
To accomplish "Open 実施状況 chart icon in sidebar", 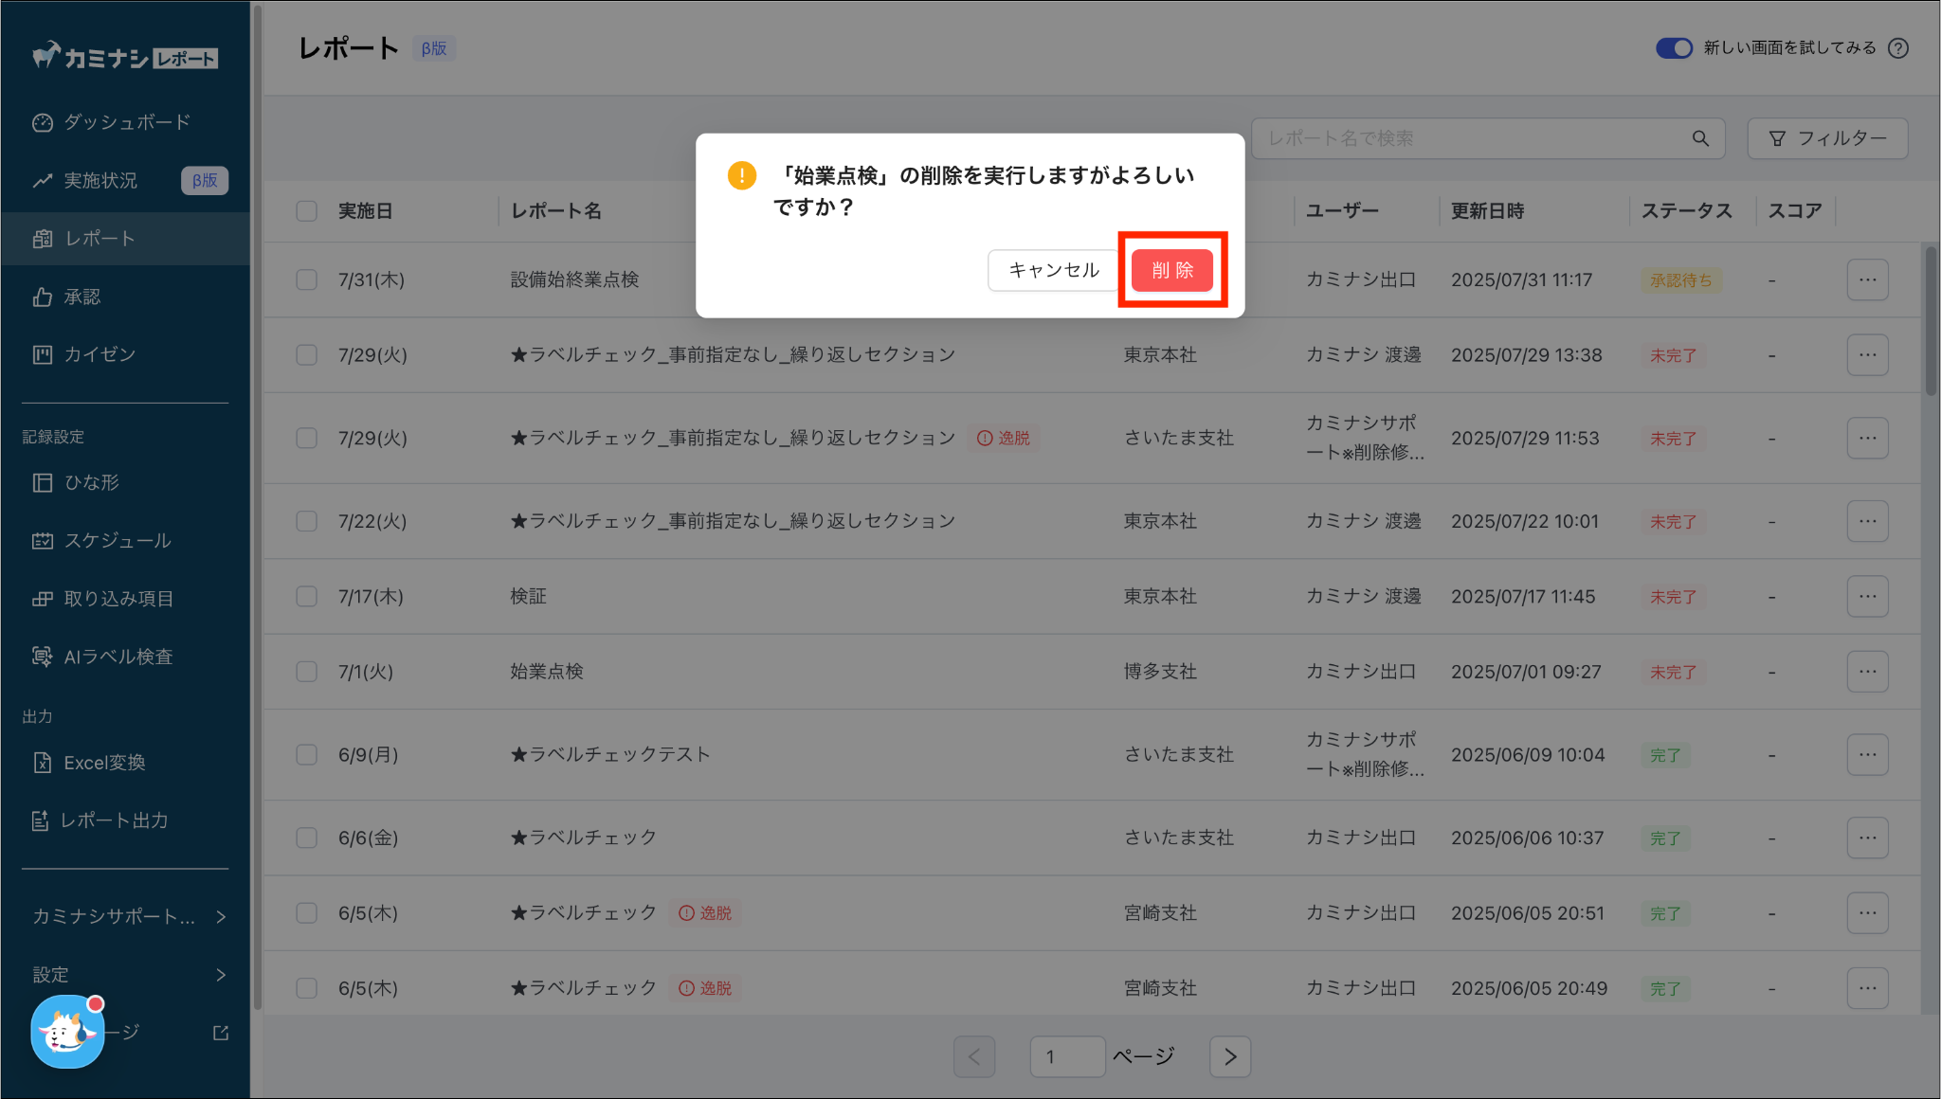I will (42, 180).
